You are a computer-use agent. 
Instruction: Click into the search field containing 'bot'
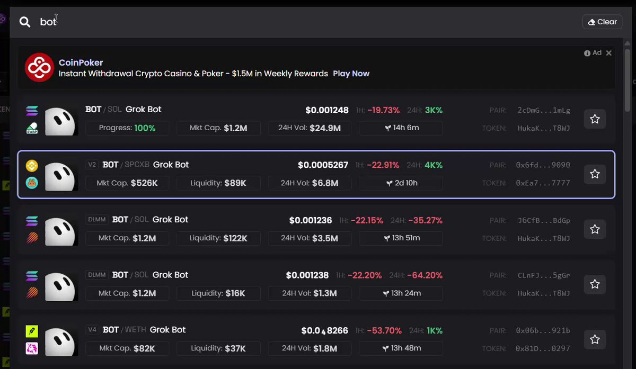[x=307, y=22]
